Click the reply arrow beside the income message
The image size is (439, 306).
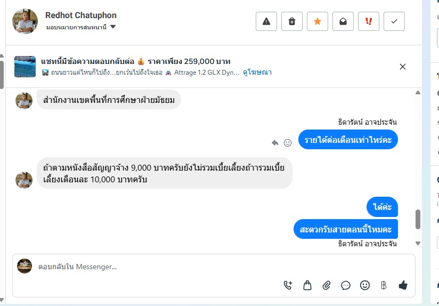click(x=275, y=143)
